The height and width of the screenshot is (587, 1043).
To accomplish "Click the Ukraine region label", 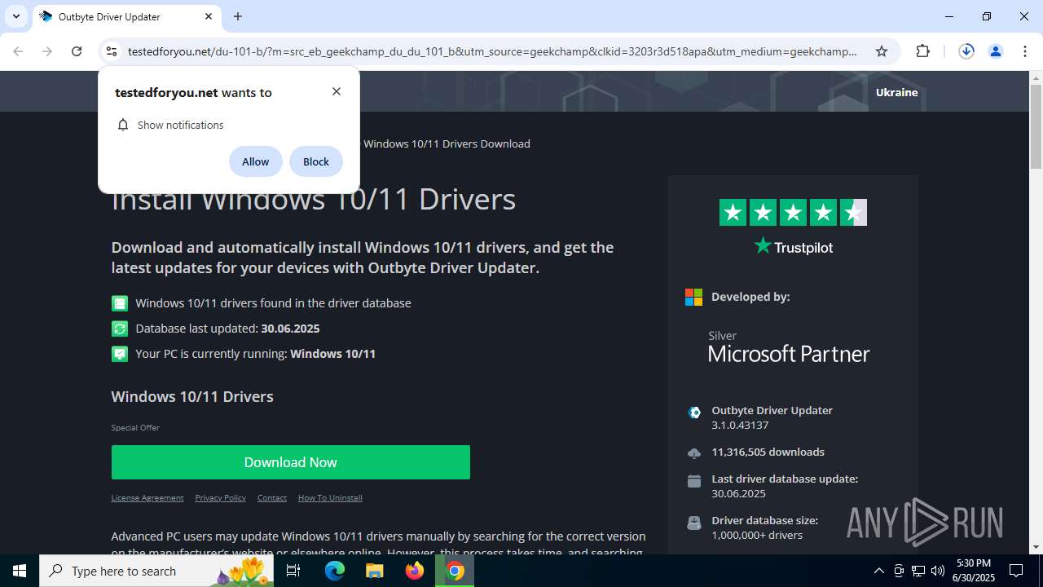I will [x=896, y=92].
